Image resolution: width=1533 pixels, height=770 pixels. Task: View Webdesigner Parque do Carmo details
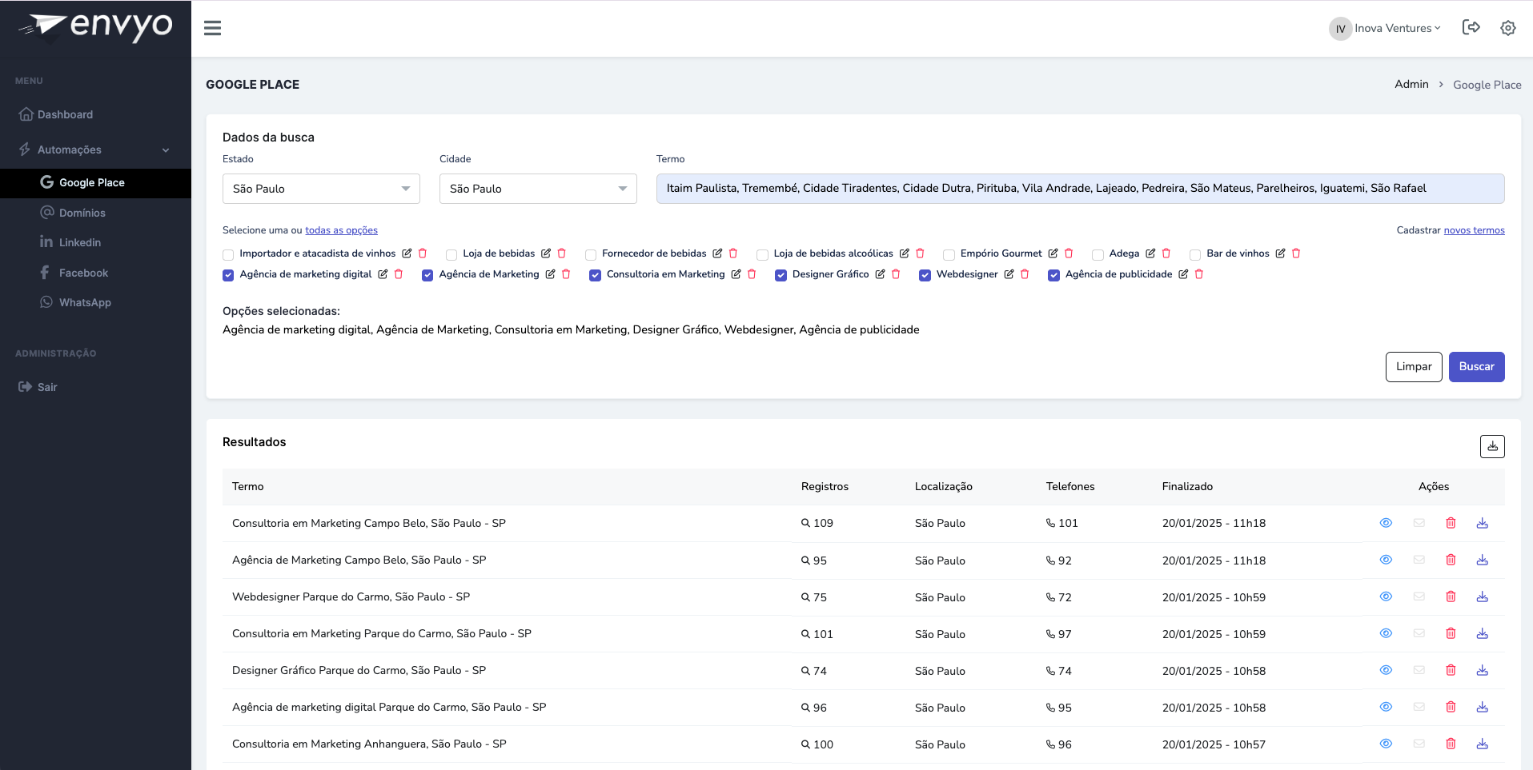[x=1386, y=596]
